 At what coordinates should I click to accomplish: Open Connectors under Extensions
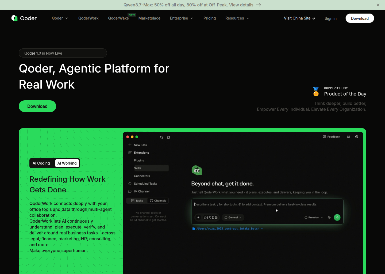coord(142,176)
